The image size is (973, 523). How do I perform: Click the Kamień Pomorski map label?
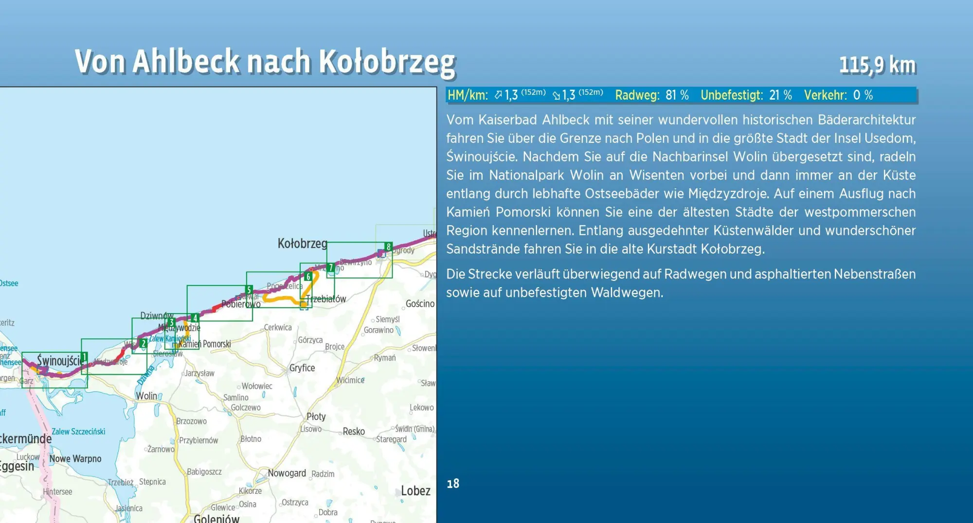(205, 344)
